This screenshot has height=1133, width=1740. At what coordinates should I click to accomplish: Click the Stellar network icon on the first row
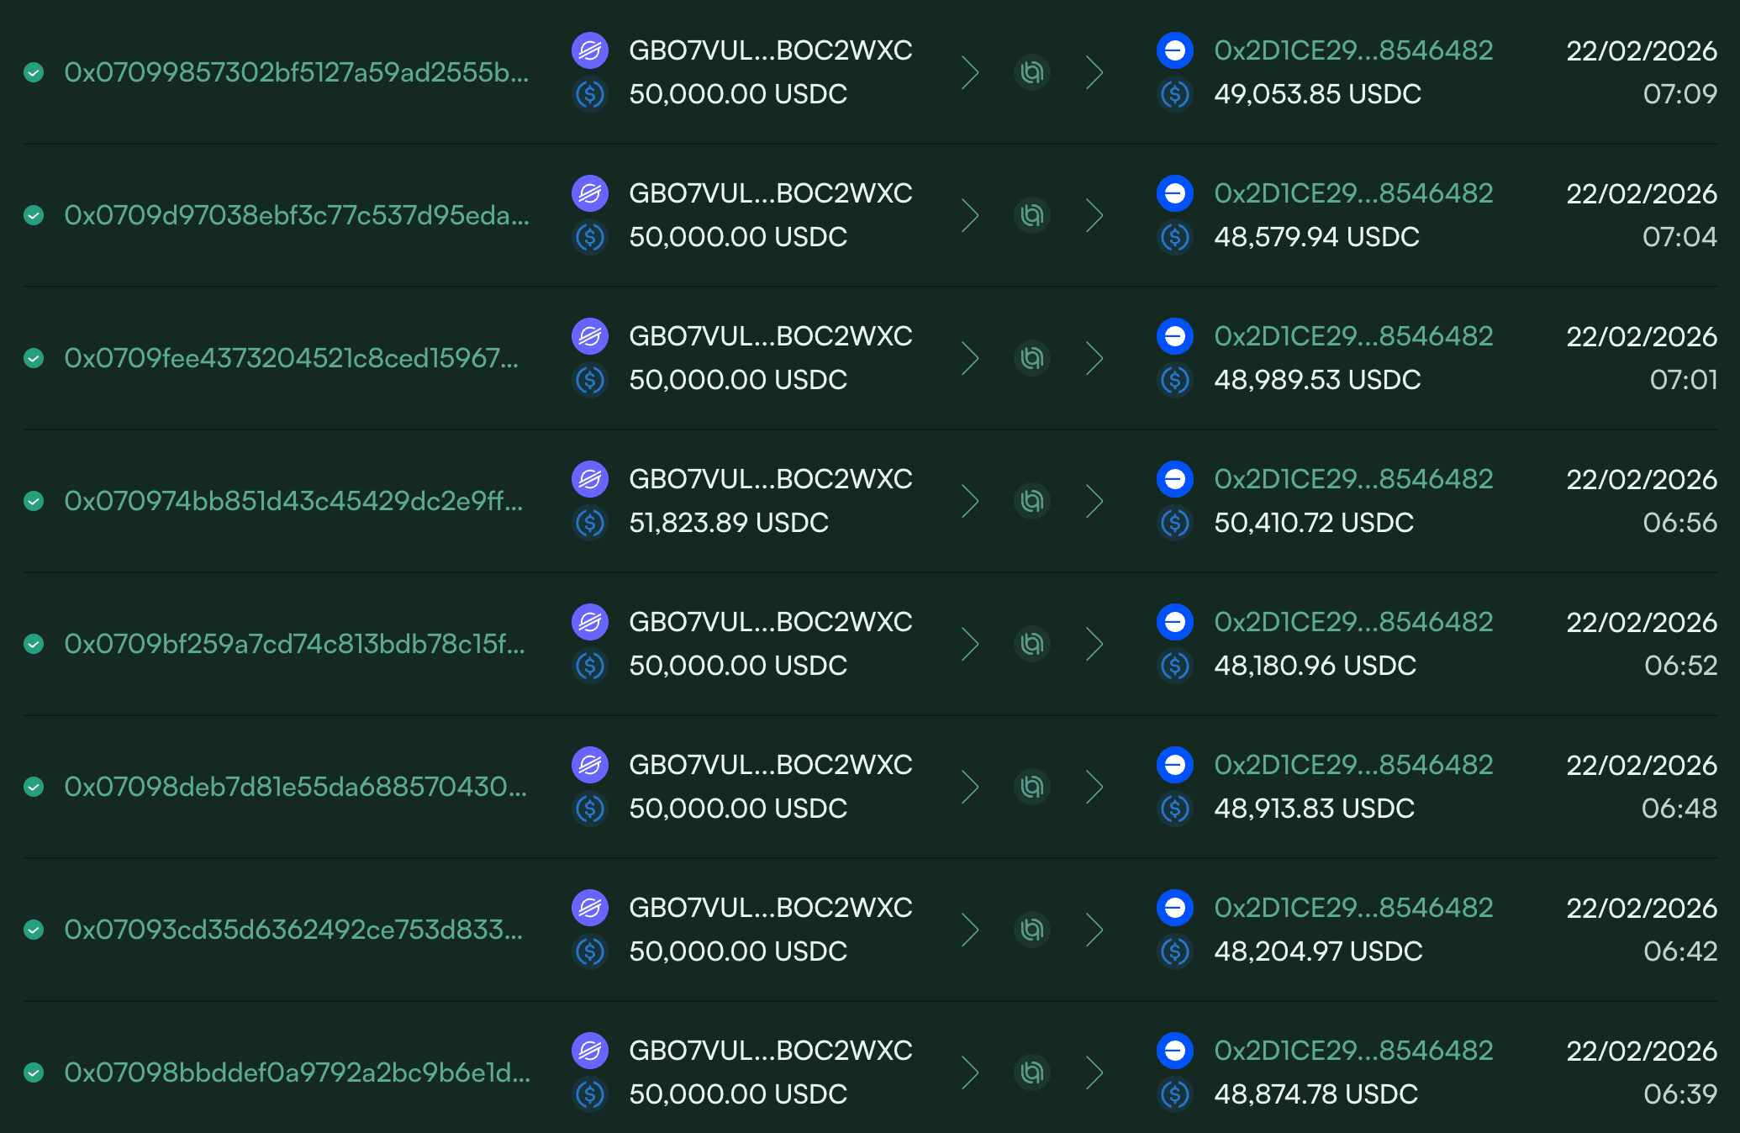(x=591, y=51)
